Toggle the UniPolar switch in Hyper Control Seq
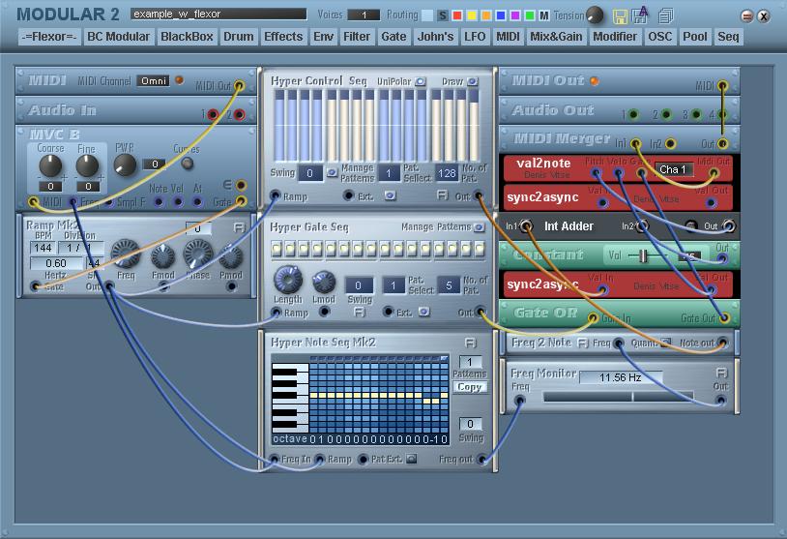 pos(421,82)
